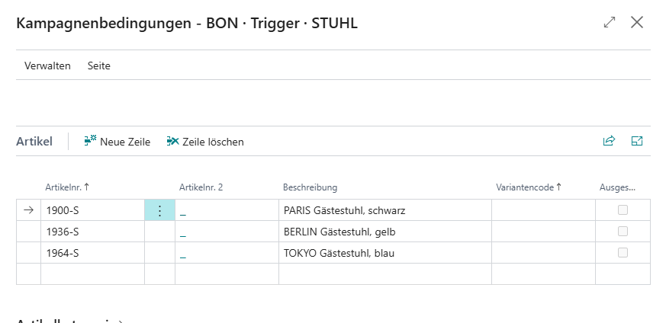The height and width of the screenshot is (323, 666).
Task: Click the share icon in Artikel toolbar
Action: click(609, 141)
